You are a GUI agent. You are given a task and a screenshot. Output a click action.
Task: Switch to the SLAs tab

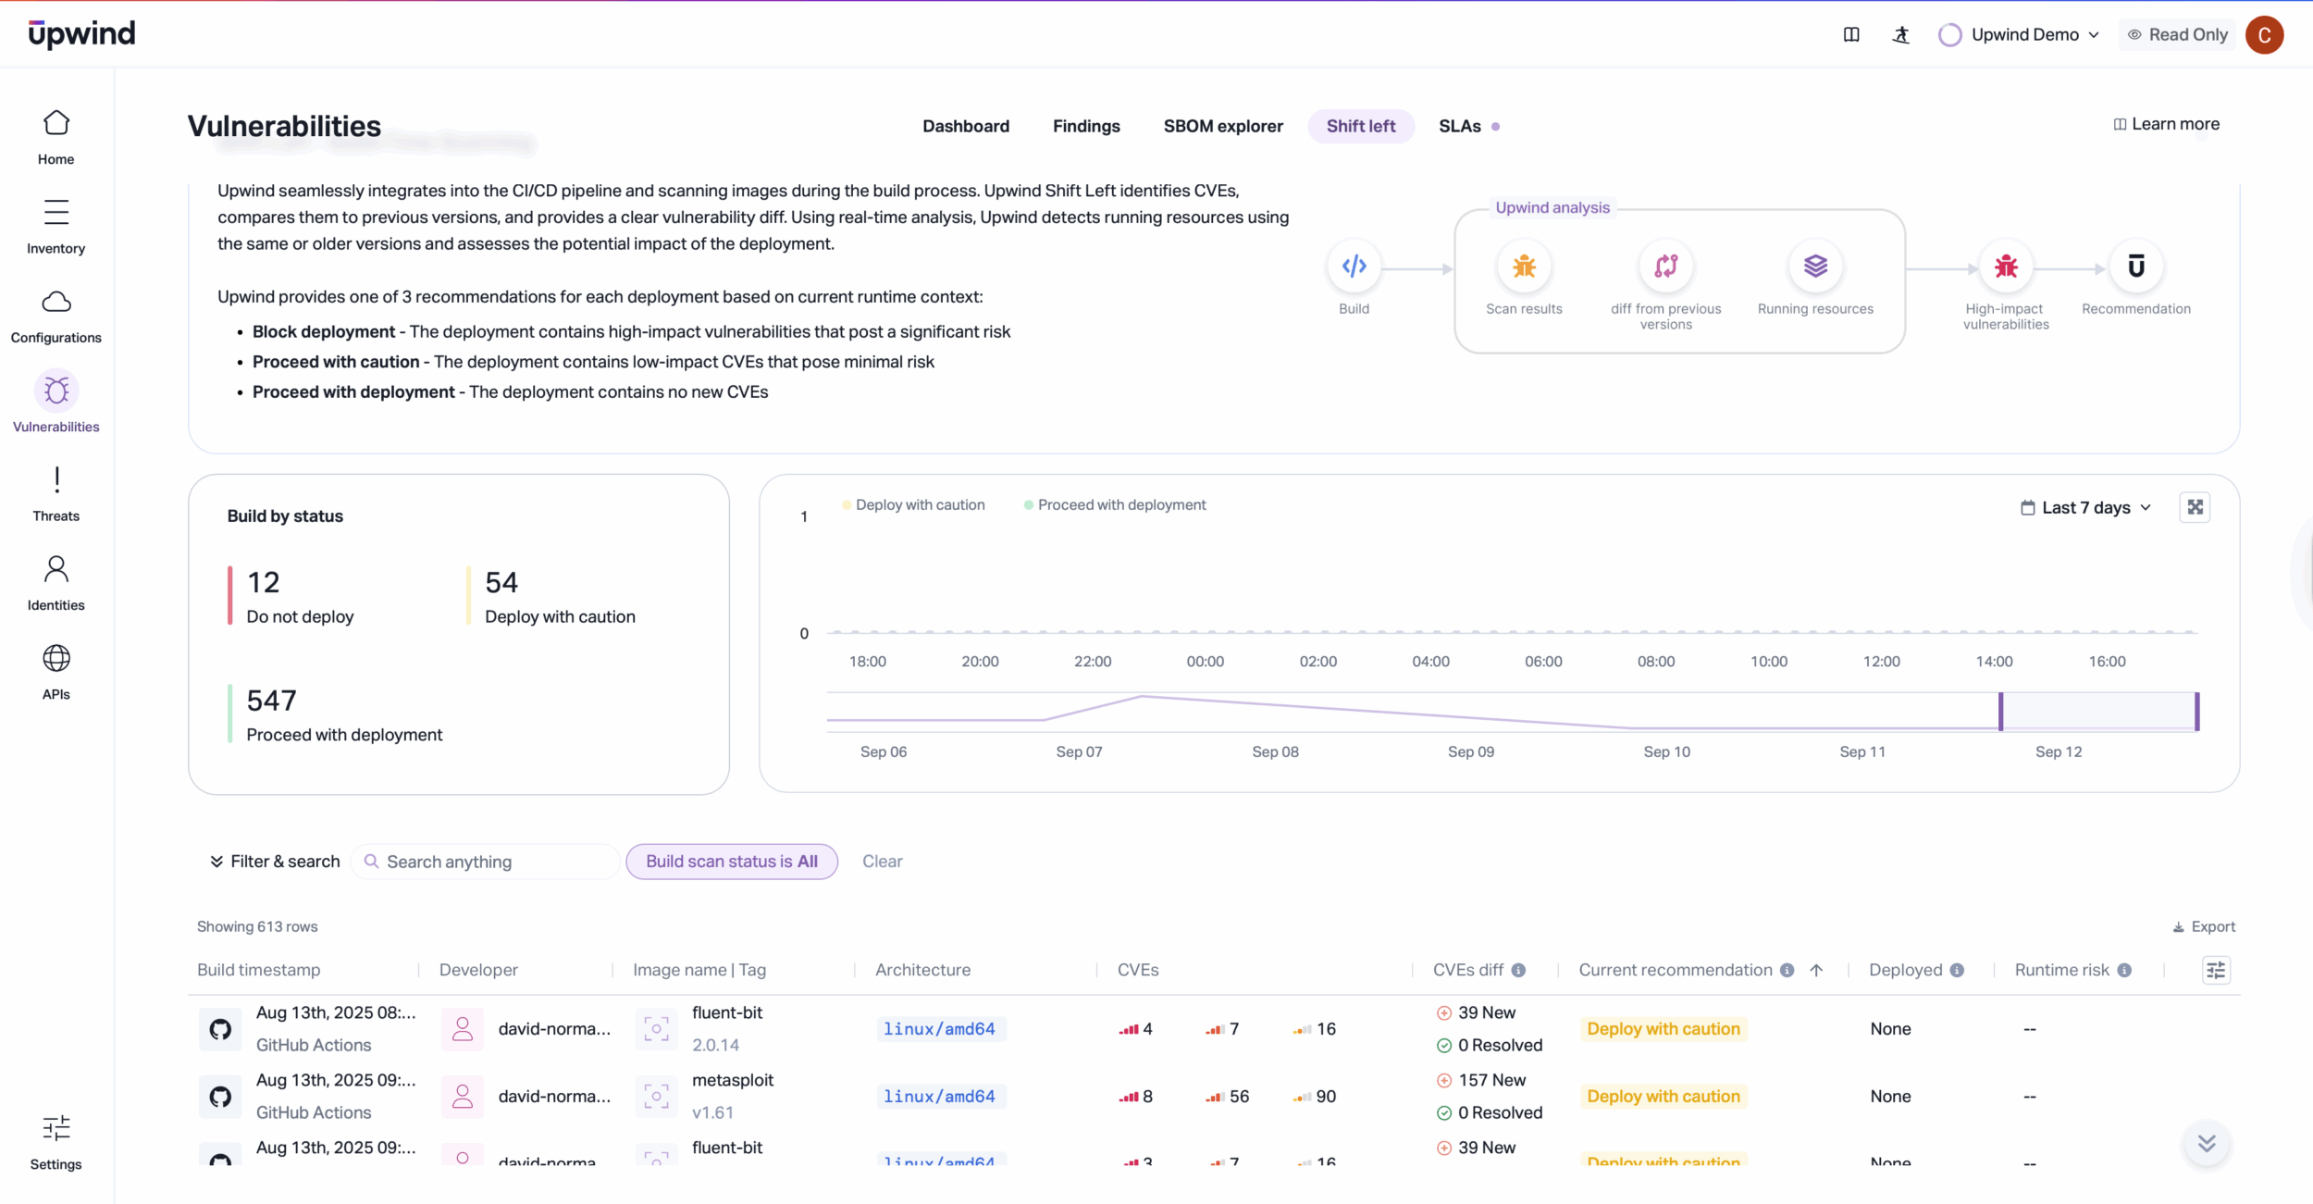tap(1460, 126)
